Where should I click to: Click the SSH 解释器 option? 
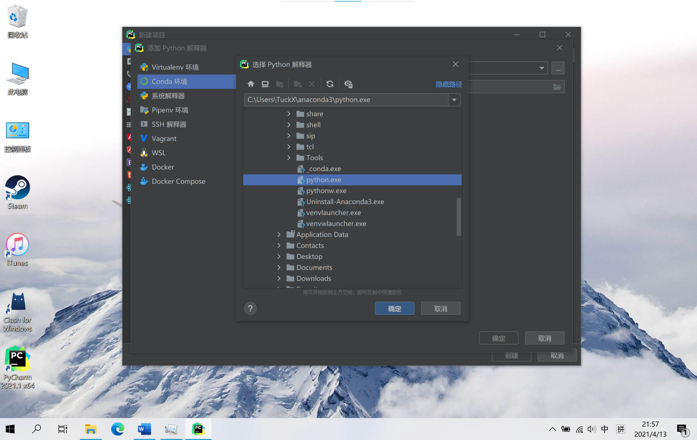(169, 124)
